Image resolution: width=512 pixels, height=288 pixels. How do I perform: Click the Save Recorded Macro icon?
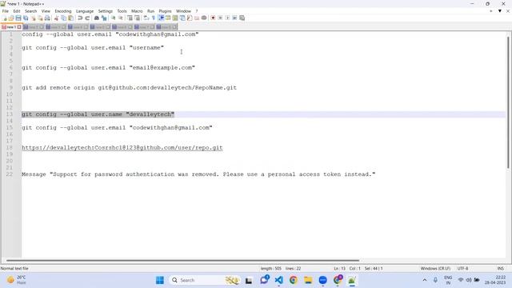tap(242, 18)
